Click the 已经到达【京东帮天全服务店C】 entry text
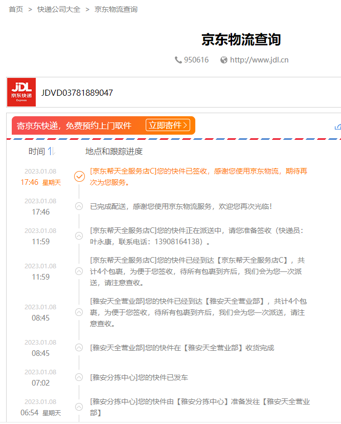 (x=197, y=271)
